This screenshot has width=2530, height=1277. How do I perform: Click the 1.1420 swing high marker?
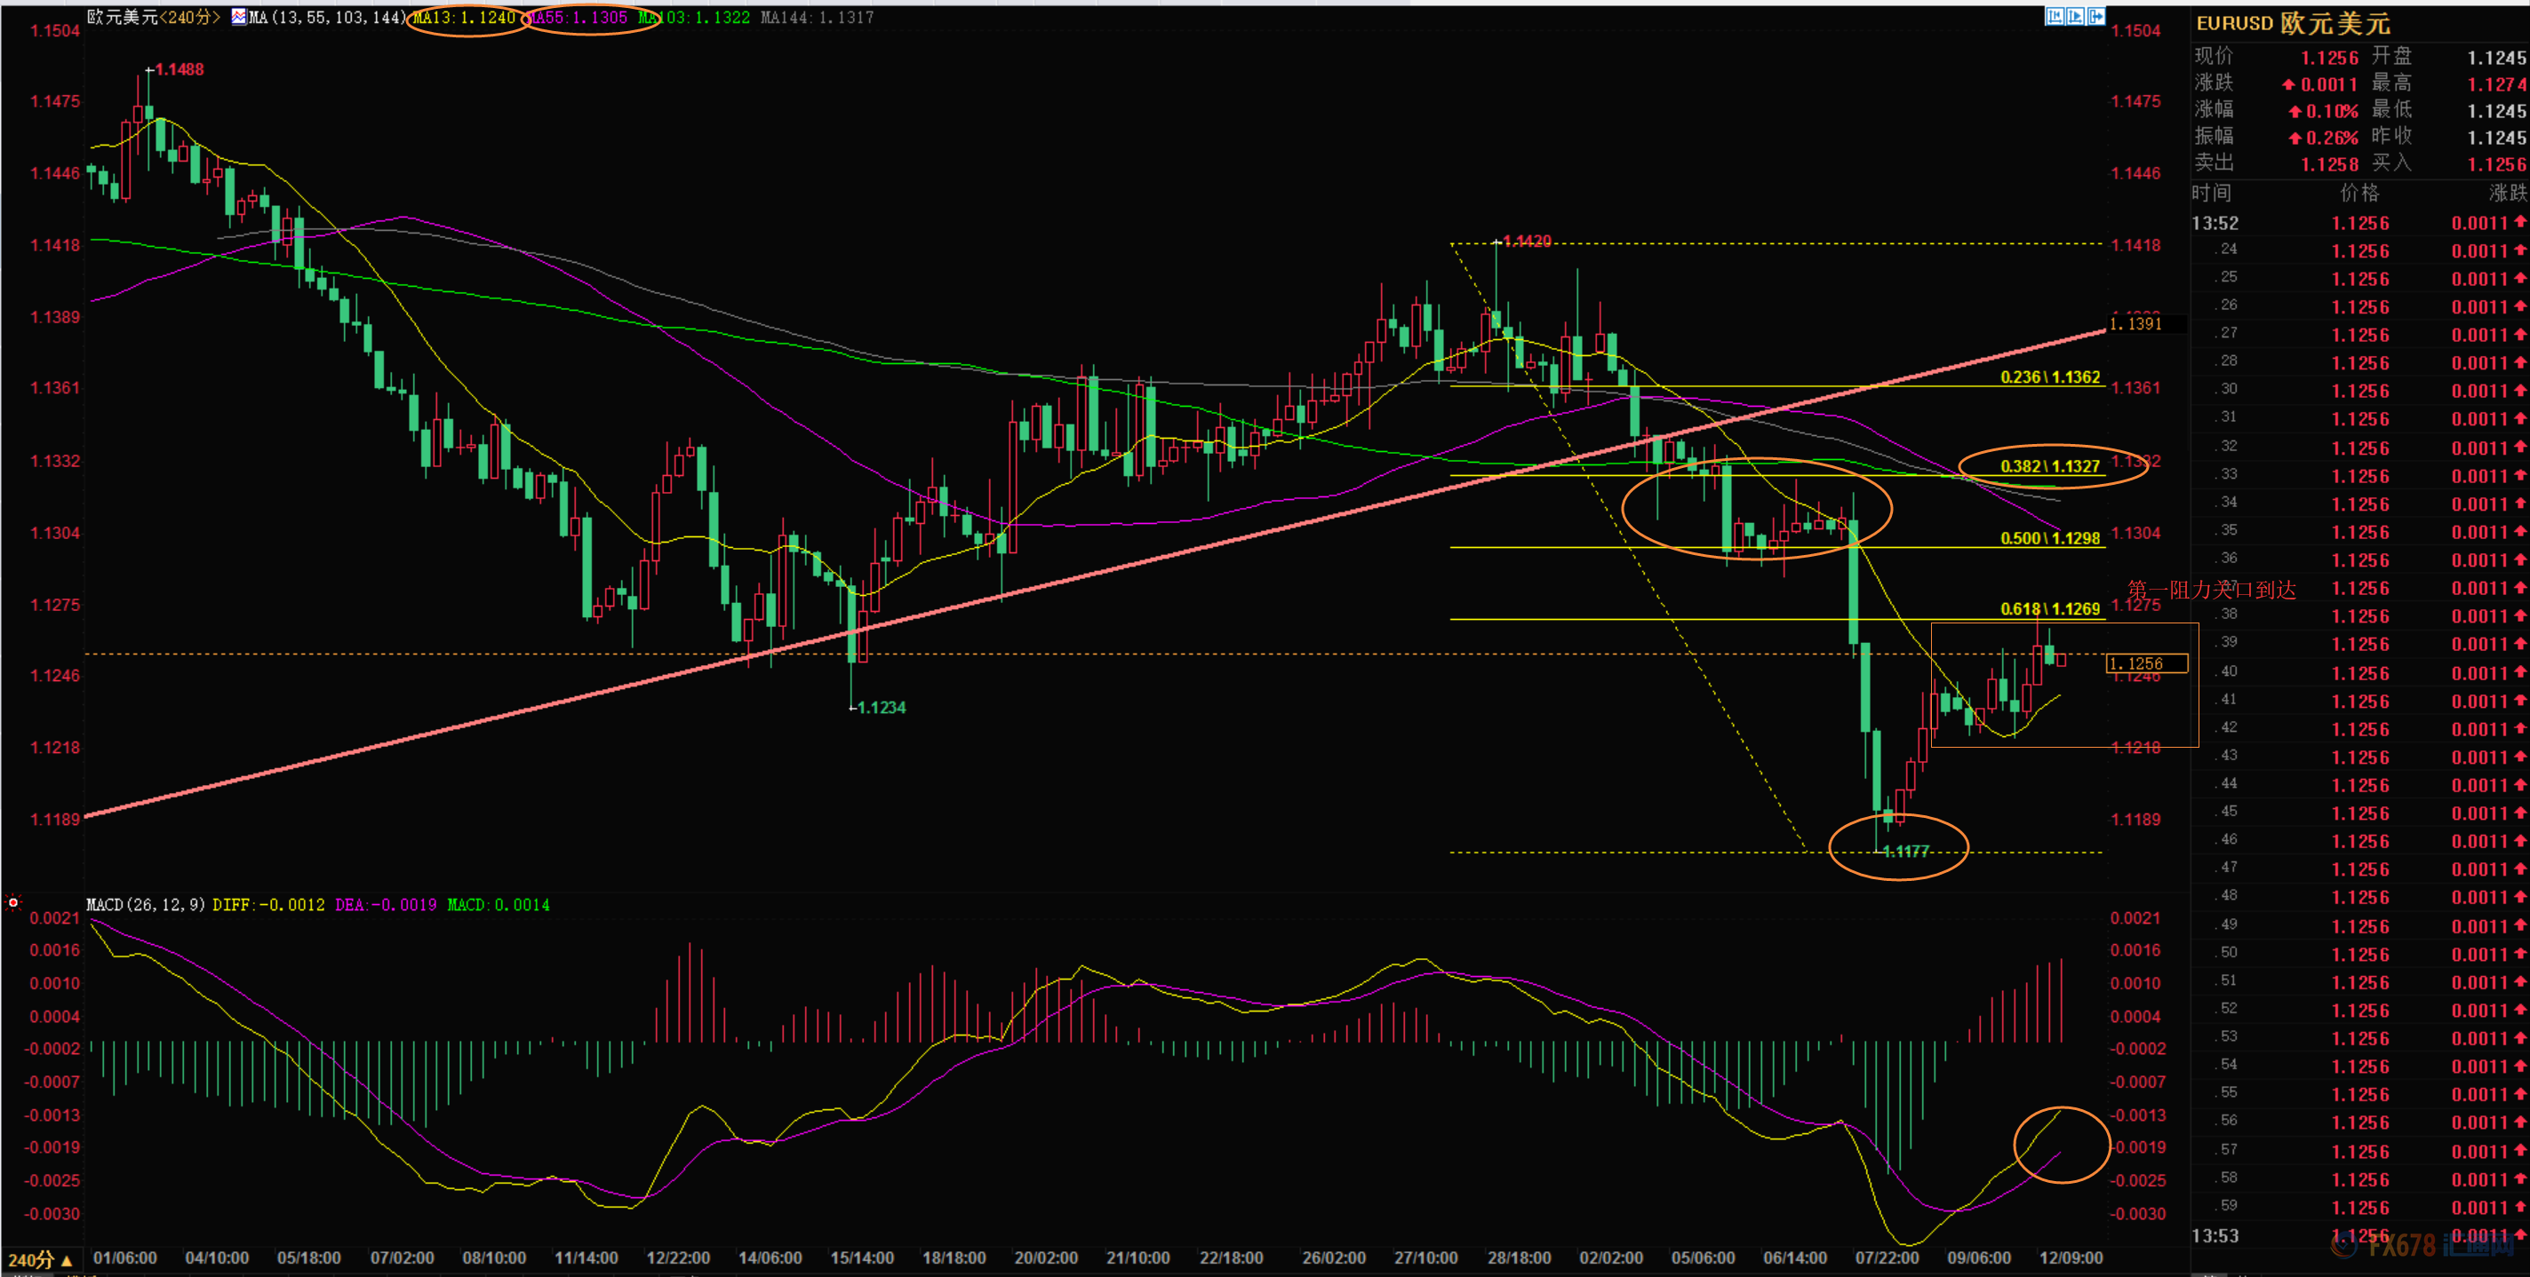pyautogui.click(x=1528, y=241)
